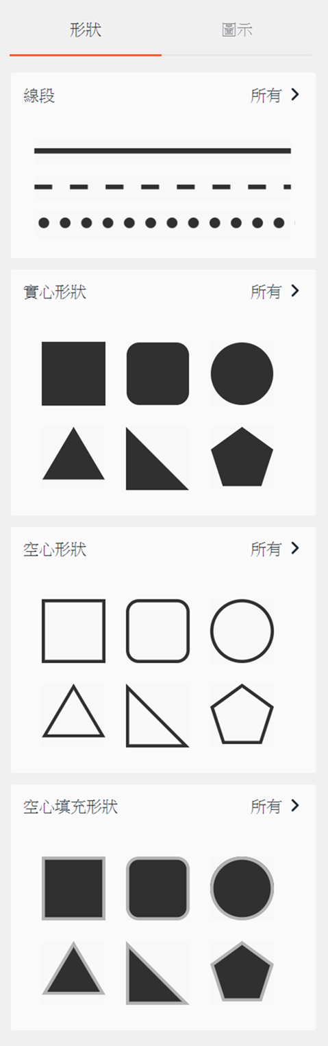Insert the solid filled circle shape
The image size is (328, 1046).
coord(242,373)
